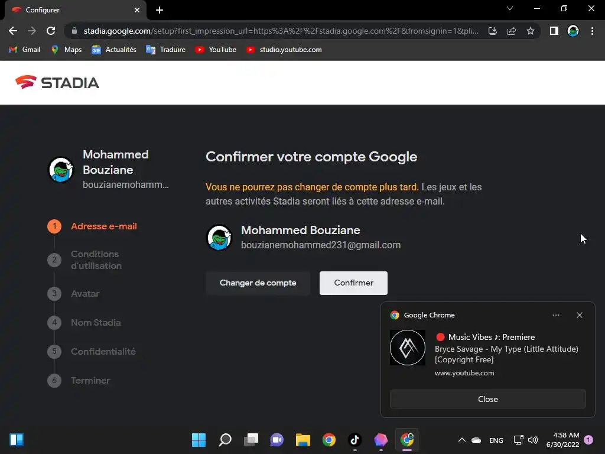Open TikTok app on taskbar
Image resolution: width=605 pixels, height=454 pixels.
click(x=355, y=440)
